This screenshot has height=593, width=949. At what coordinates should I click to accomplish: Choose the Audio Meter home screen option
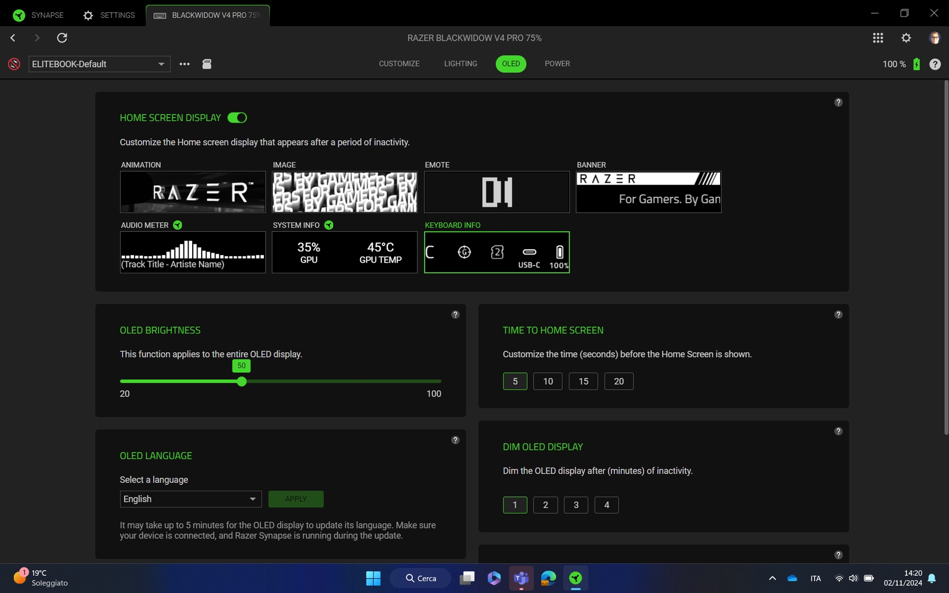pos(193,252)
